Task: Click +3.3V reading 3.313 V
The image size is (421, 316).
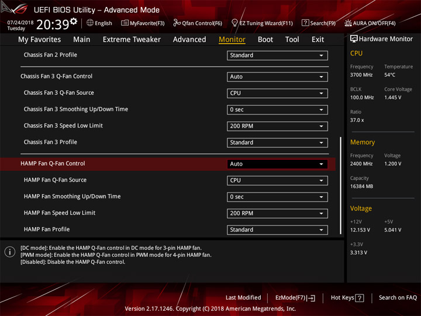Action: tap(358, 253)
